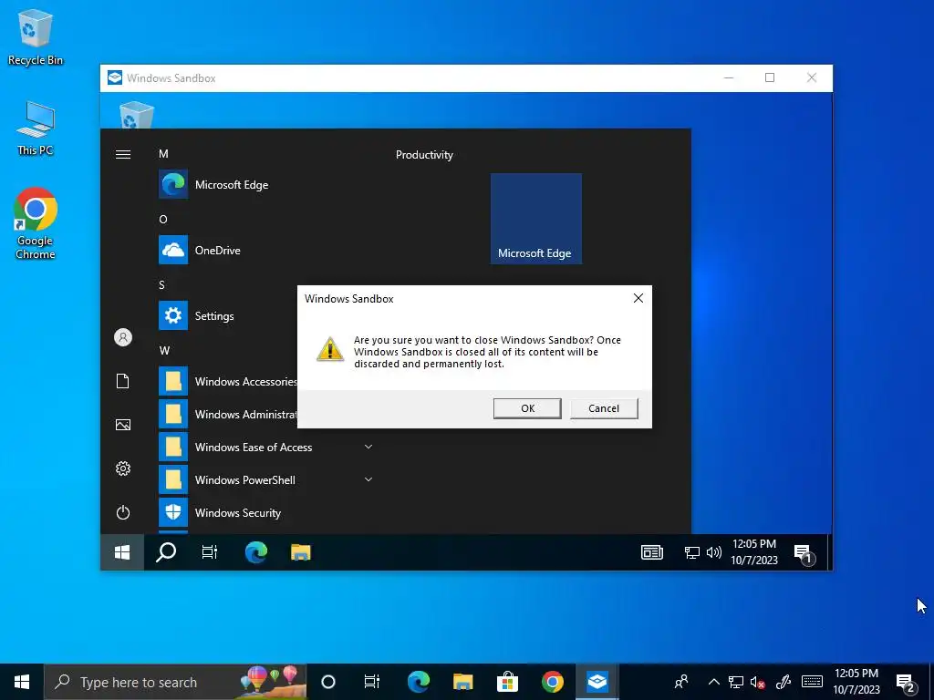This screenshot has height=700, width=934.
Task: Close the Windows Sandbox window
Action: 811,78
